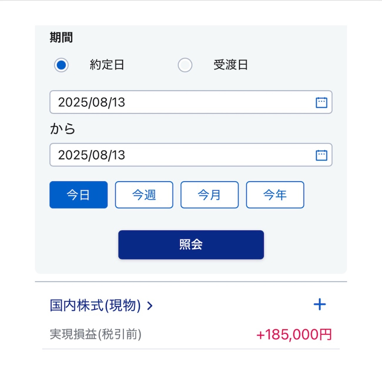
Task: Choose the 今年 period button
Action: tap(275, 195)
